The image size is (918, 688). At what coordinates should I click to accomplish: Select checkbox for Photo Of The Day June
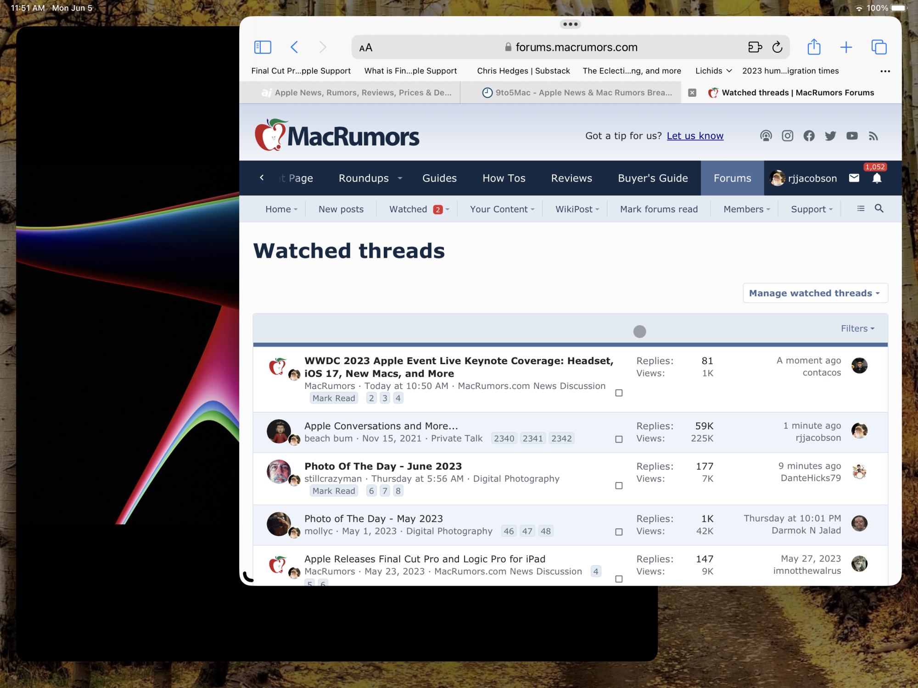tap(619, 486)
